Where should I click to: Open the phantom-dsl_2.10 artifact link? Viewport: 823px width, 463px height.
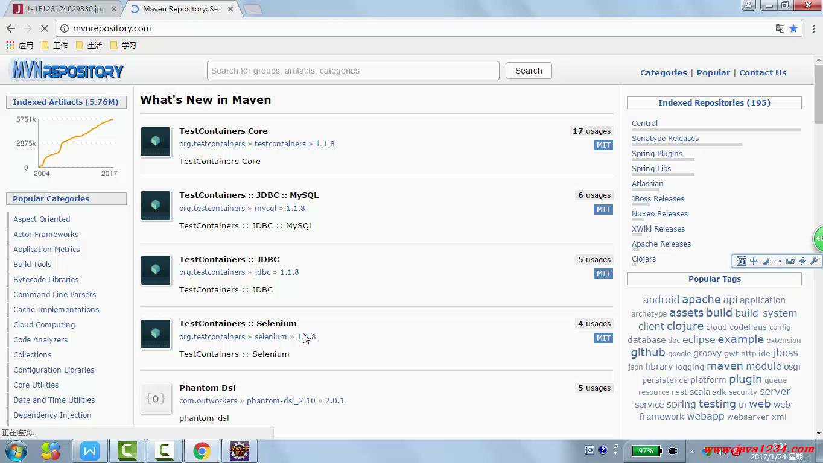pos(281,400)
